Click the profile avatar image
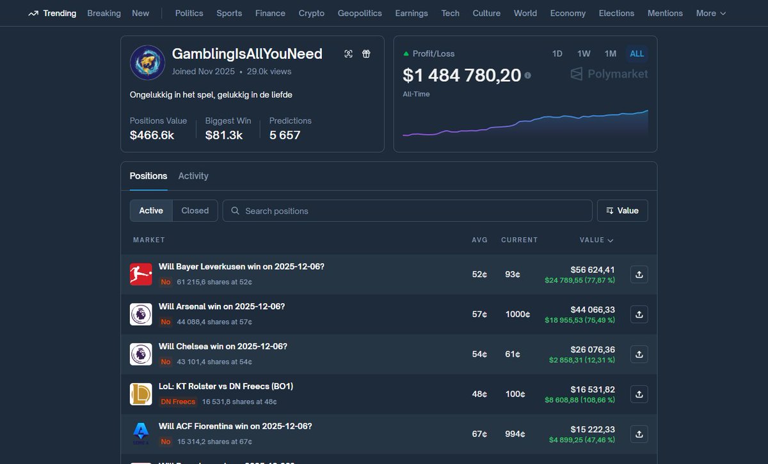 [x=148, y=63]
